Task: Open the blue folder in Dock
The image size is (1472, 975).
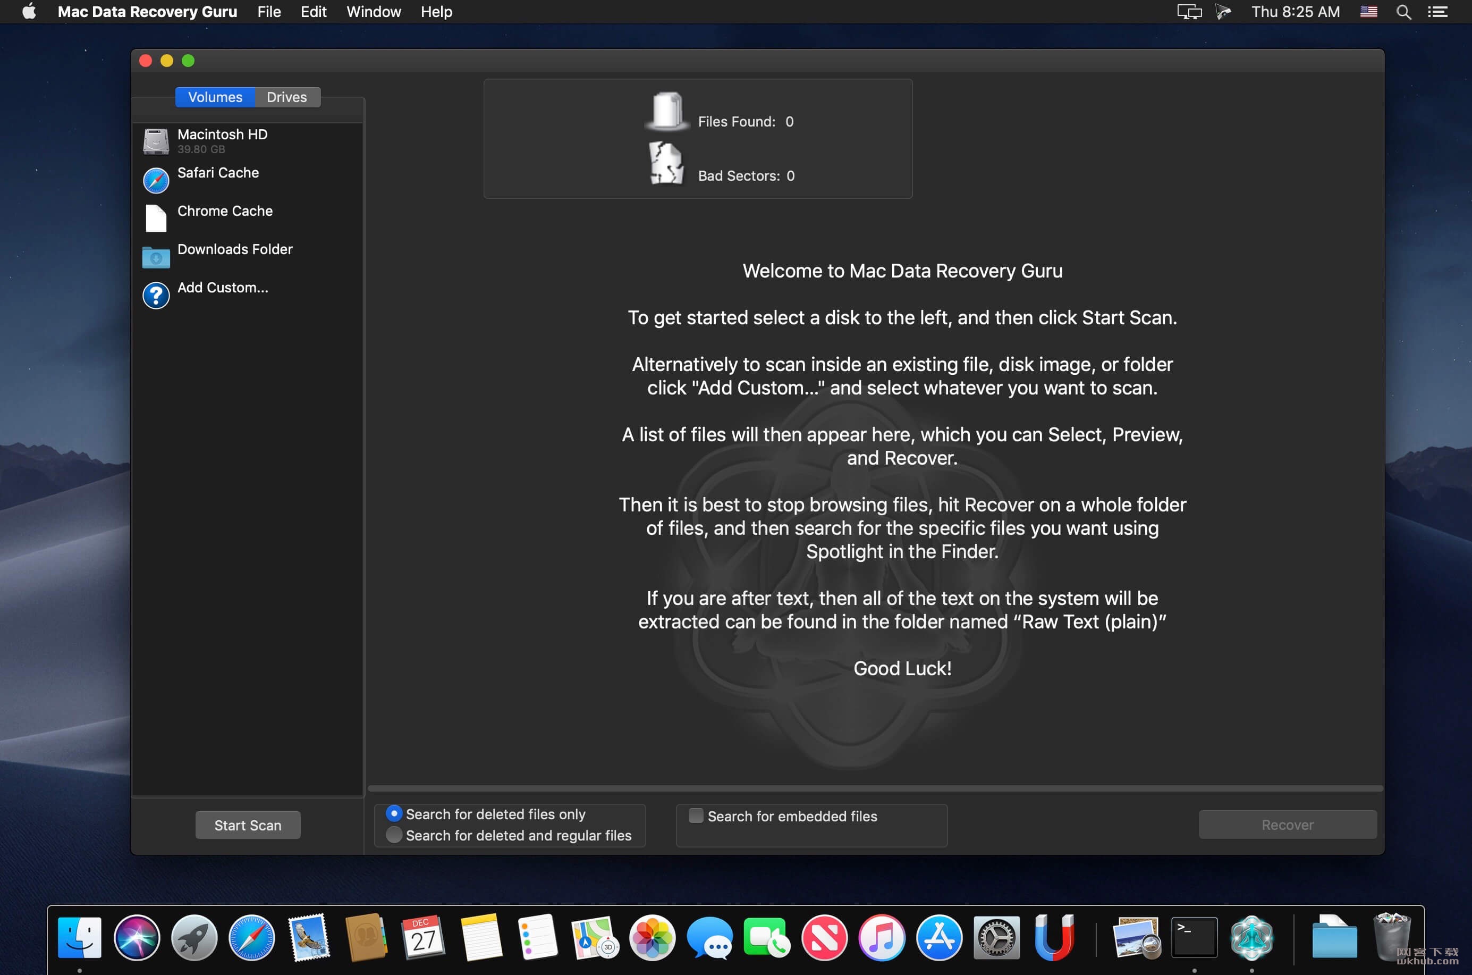Action: (1334, 938)
